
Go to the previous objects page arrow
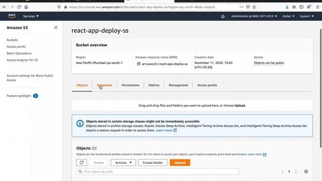[282, 171]
